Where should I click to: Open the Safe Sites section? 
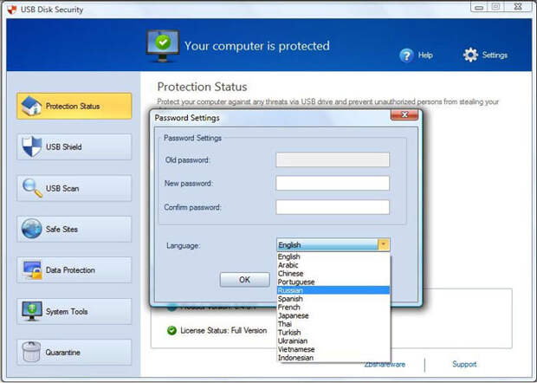(x=74, y=229)
